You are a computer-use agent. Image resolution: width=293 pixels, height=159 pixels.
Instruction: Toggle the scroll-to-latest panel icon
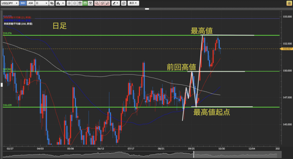[90, 3]
